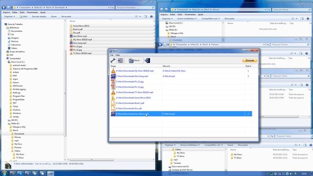This screenshot has height=176, width=313.
Task: Select the TV Show S01E10.mp4 row in MoveIt
Action: click(181, 92)
